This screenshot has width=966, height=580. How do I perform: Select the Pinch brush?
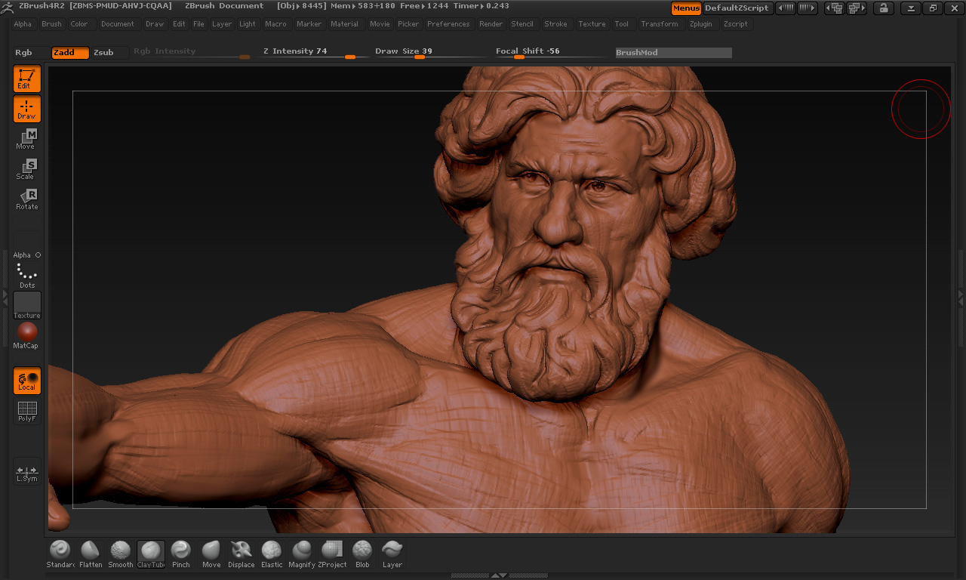click(x=181, y=554)
